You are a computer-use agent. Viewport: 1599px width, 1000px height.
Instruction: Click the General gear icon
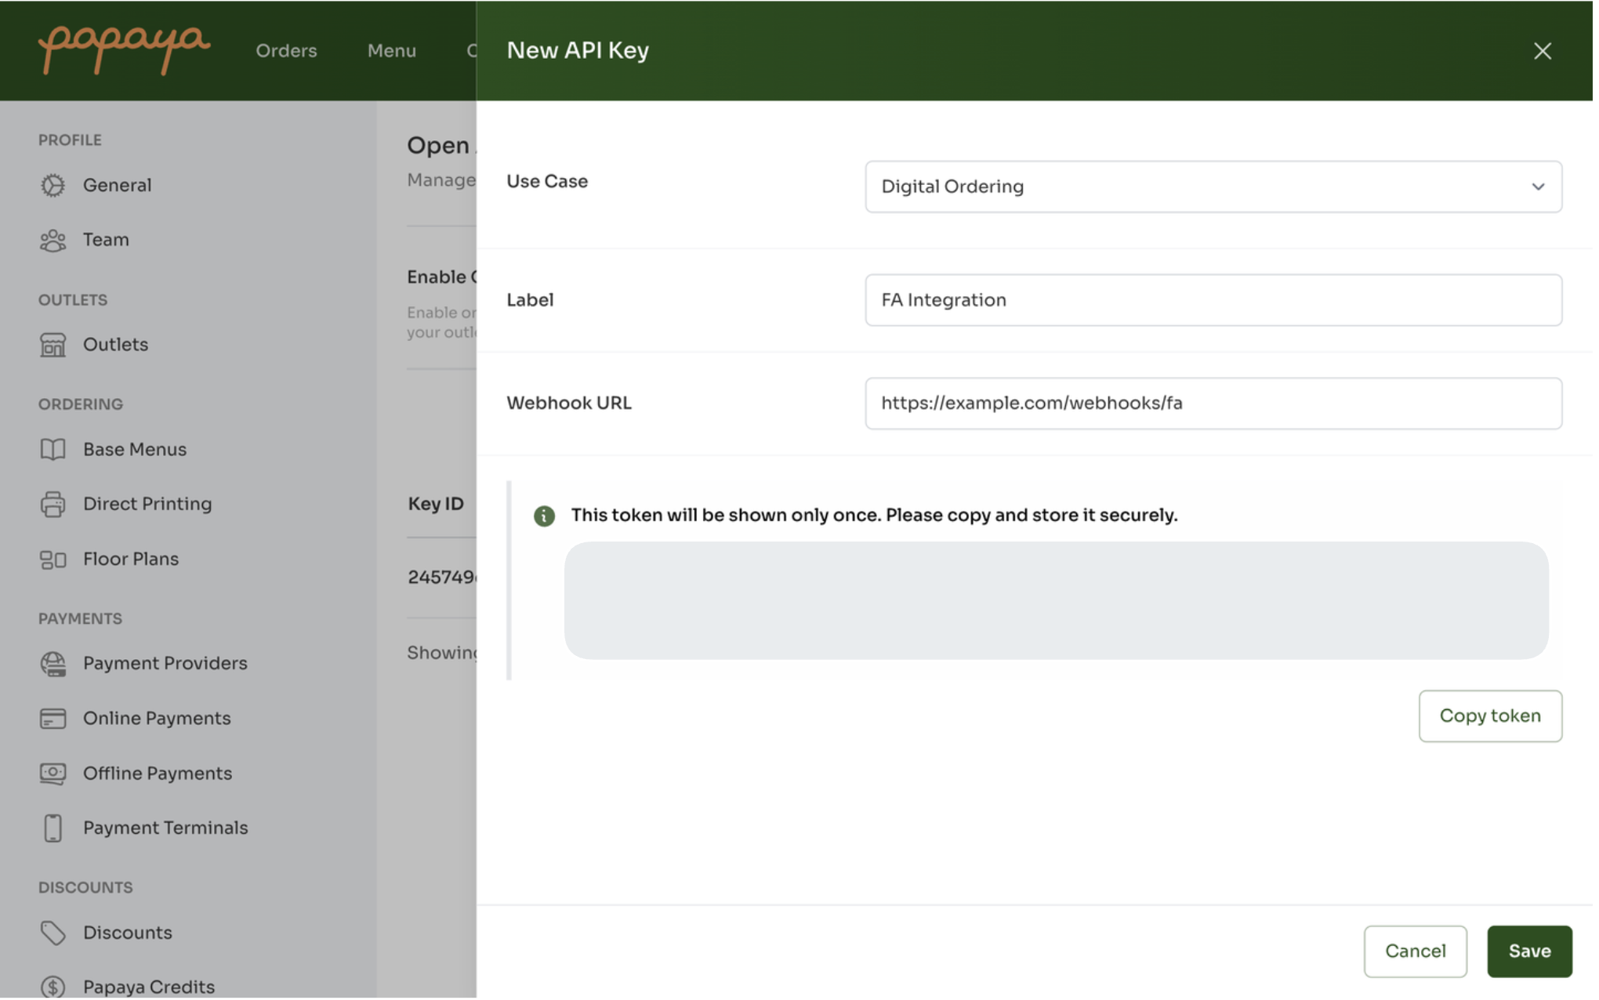[53, 186]
